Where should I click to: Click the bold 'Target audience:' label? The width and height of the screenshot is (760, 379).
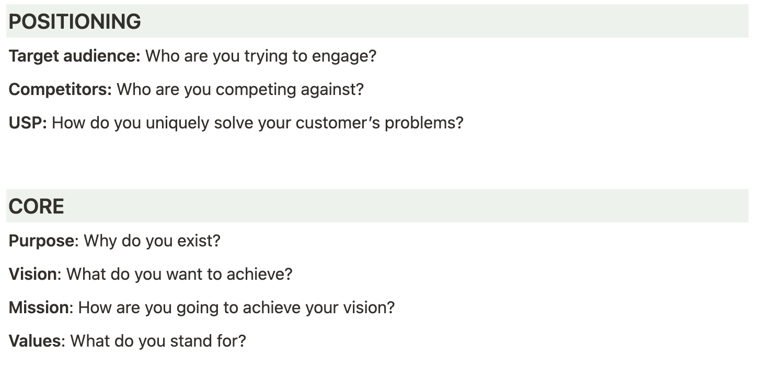[x=75, y=56]
